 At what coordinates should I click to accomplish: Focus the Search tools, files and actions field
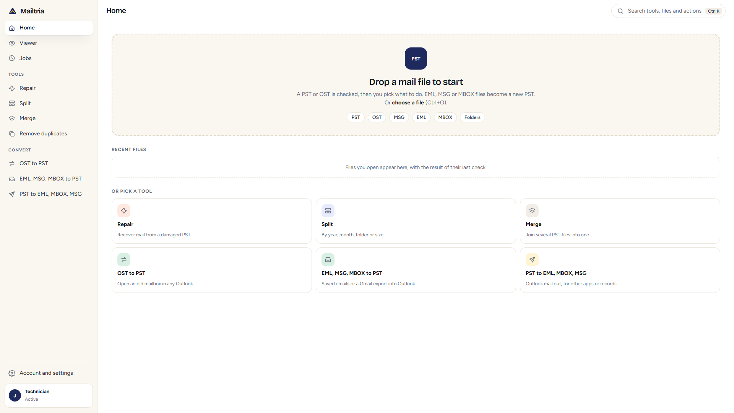668,11
